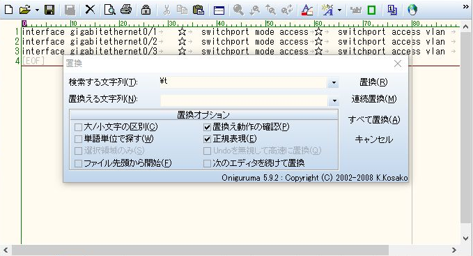Screen dimensions: 473x256
Task: Click vertical scrollbar up arrow
Action: tap(465, 27)
